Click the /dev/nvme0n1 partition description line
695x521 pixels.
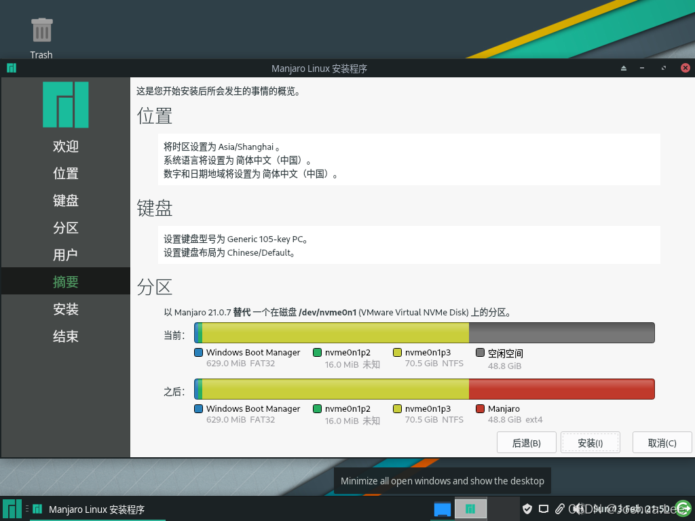click(338, 312)
